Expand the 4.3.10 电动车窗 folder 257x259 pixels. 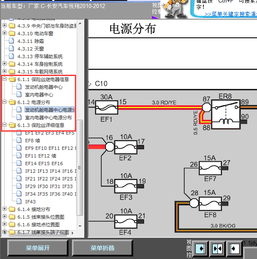tap(5, 33)
